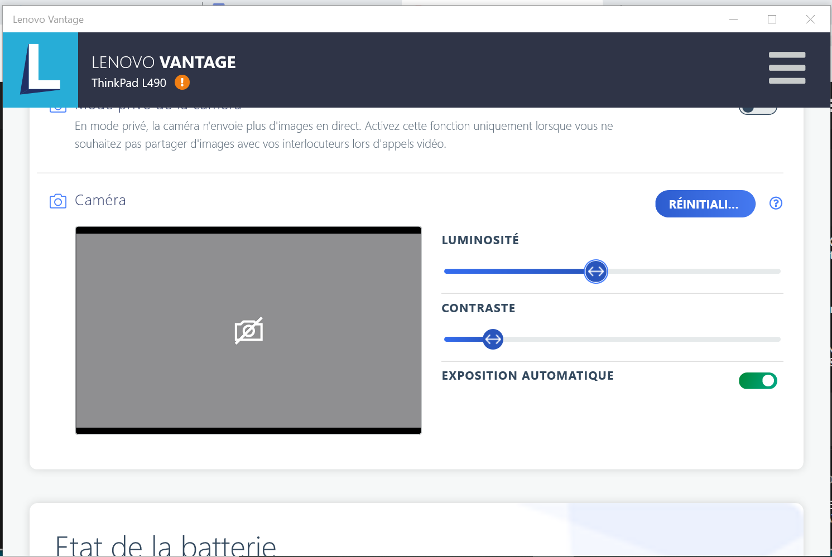
Task: Click the ThinkPad L490 device name
Action: (129, 83)
